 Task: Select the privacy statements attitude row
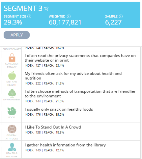click(81, 60)
